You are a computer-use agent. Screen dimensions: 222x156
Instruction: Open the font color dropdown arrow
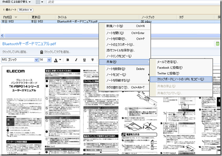(60, 60)
